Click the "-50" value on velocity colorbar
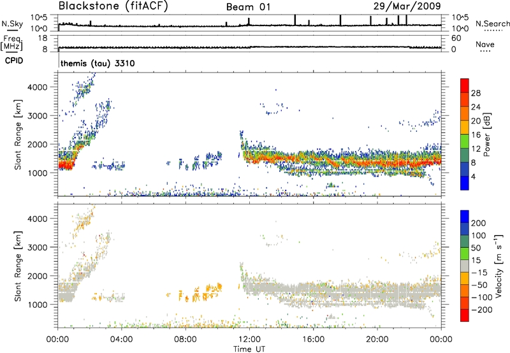This screenshot has height=353, width=510. click(480, 285)
